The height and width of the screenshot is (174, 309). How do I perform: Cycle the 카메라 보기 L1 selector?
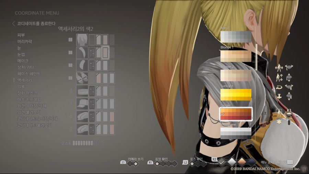[133, 164]
